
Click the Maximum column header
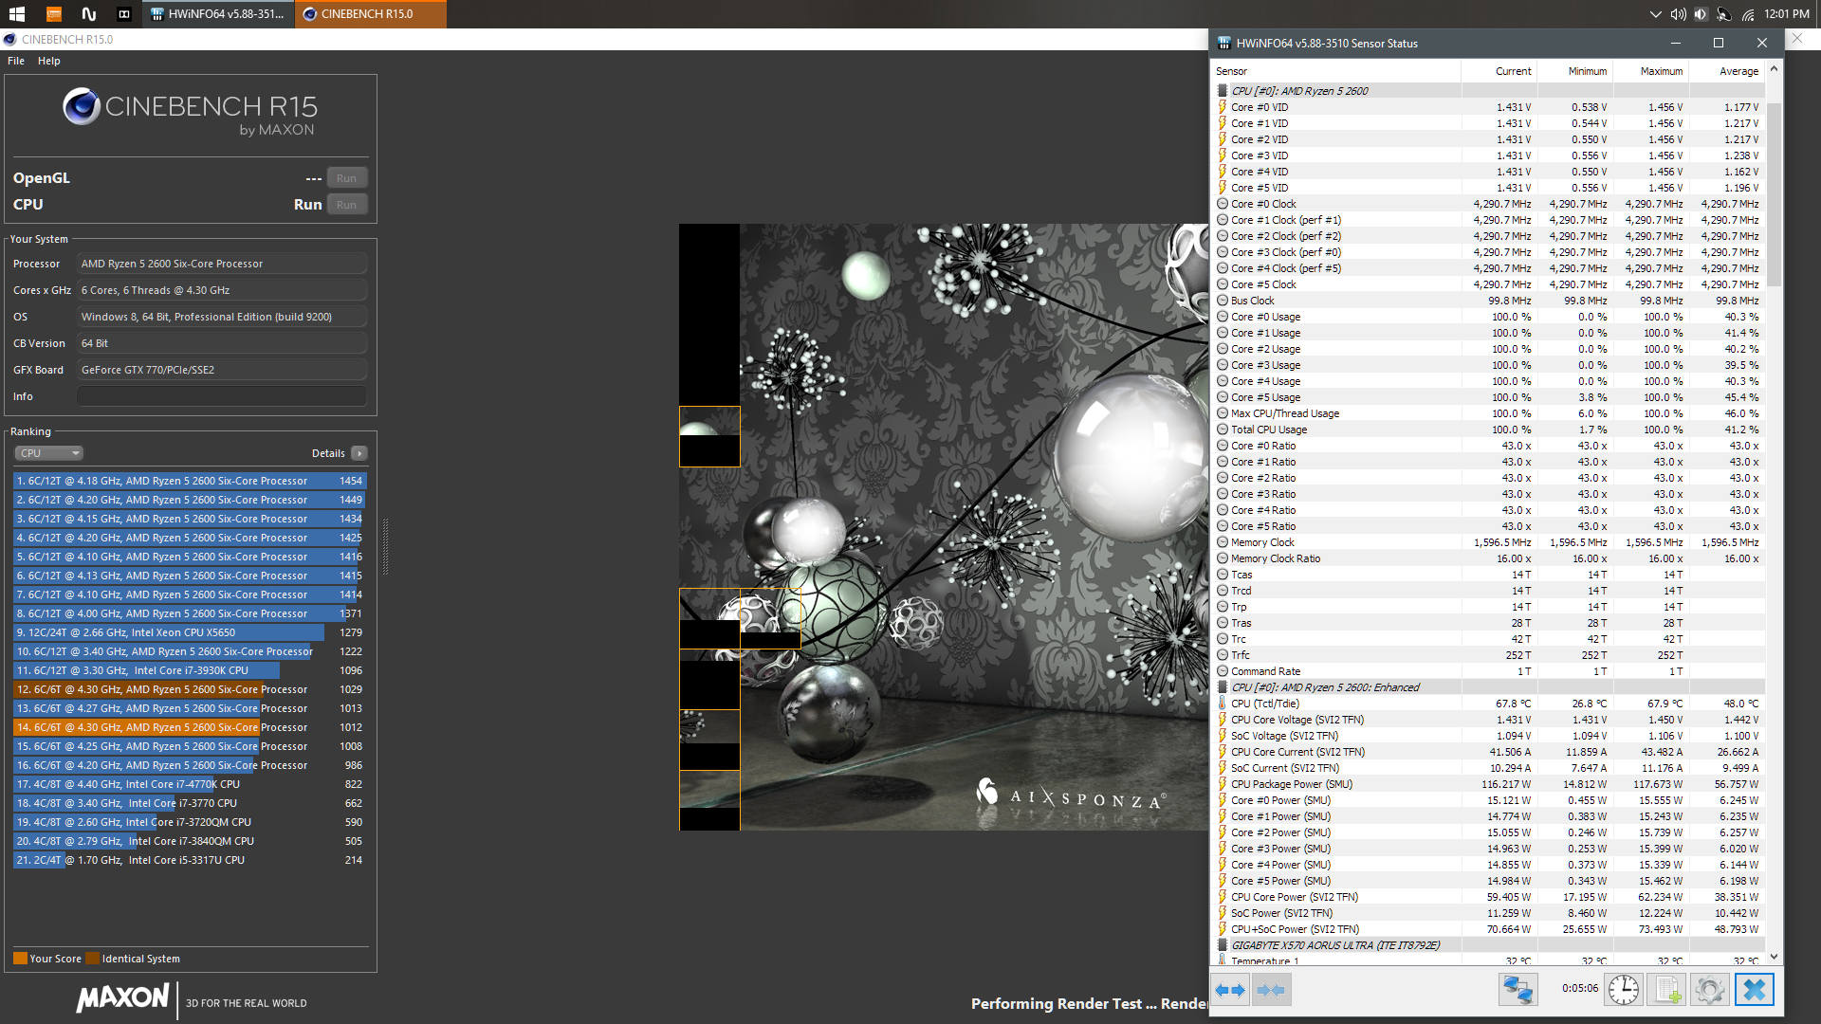[x=1650, y=71]
